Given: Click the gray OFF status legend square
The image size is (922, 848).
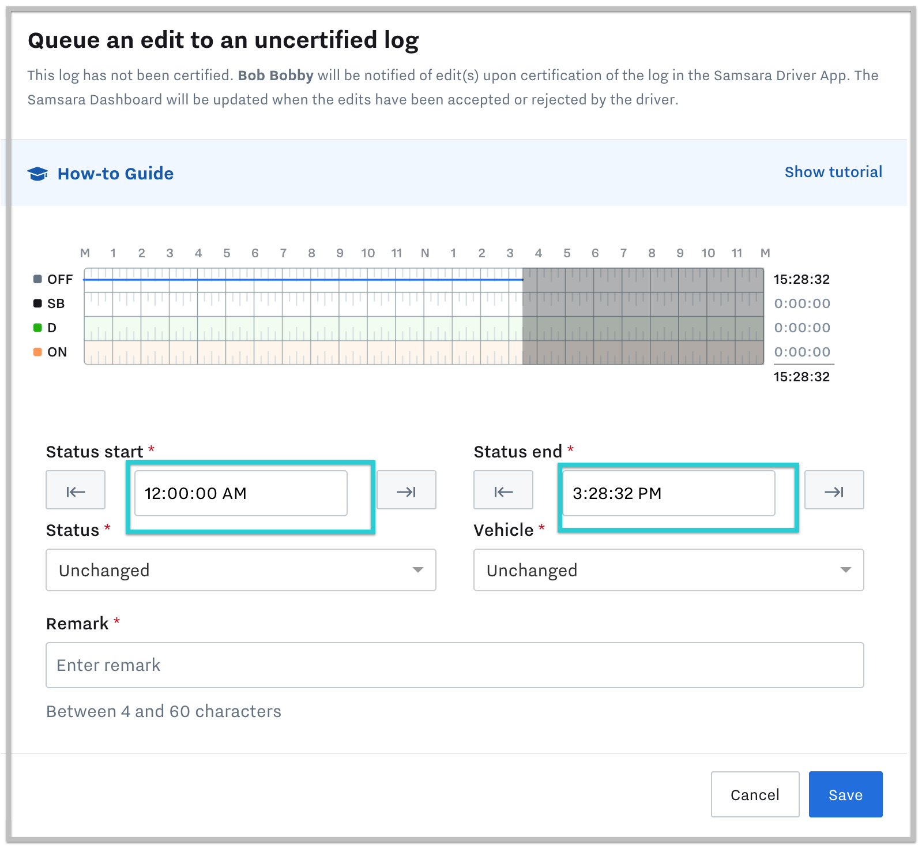Looking at the screenshot, I should pyautogui.click(x=37, y=279).
